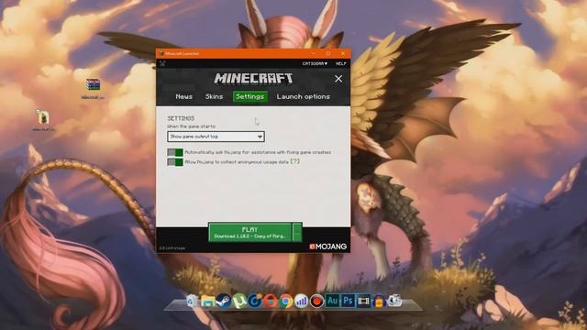
Task: Click the HELP link in launcher
Action: click(340, 63)
